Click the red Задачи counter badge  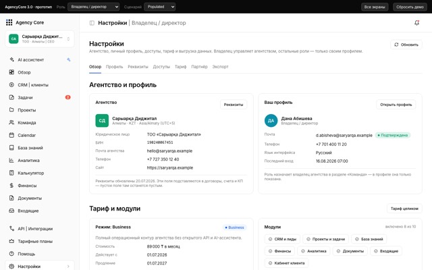coord(67,97)
